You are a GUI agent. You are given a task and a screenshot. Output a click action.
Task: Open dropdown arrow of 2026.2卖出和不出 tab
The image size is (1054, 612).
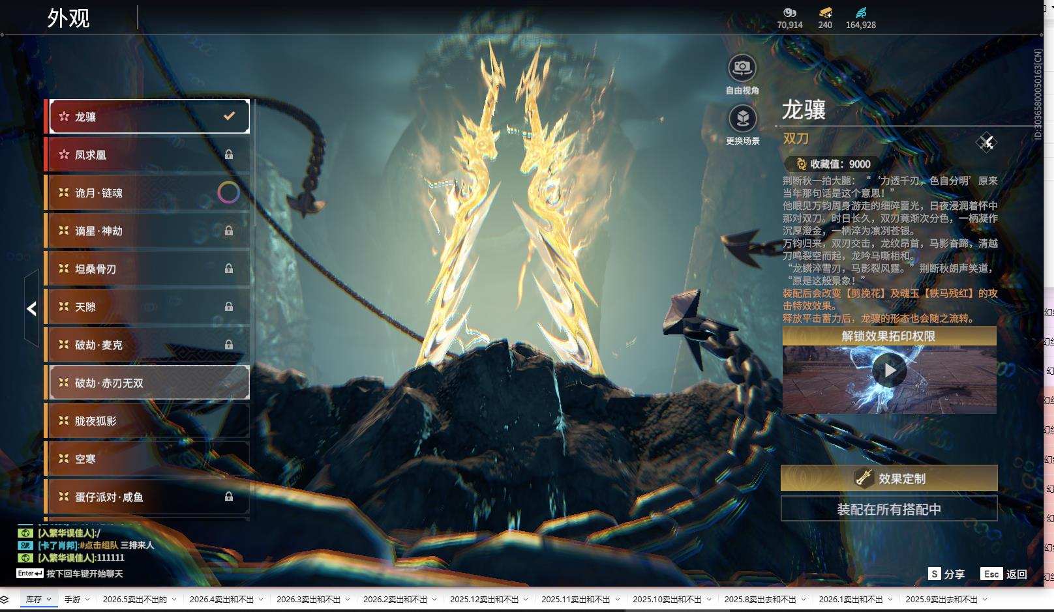(434, 600)
